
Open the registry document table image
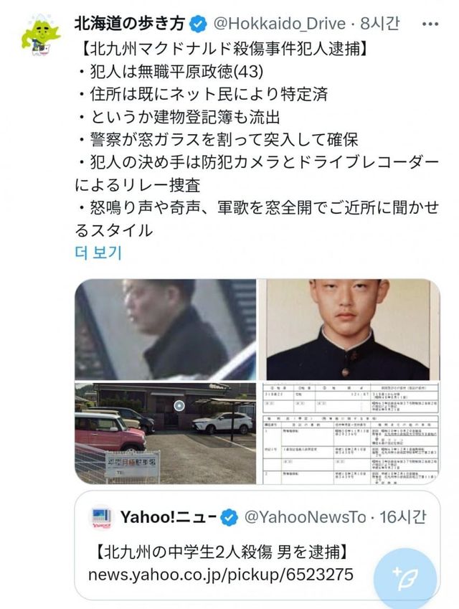351,433
